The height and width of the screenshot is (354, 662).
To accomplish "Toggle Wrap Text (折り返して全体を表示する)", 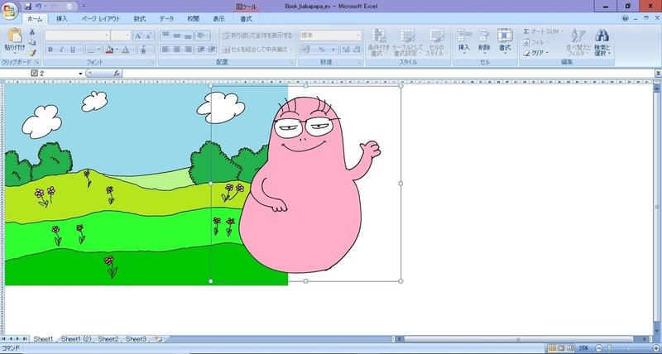I will 257,35.
